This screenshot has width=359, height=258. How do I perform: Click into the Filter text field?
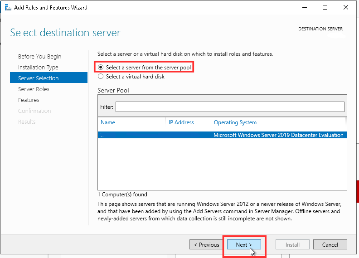(x=230, y=107)
